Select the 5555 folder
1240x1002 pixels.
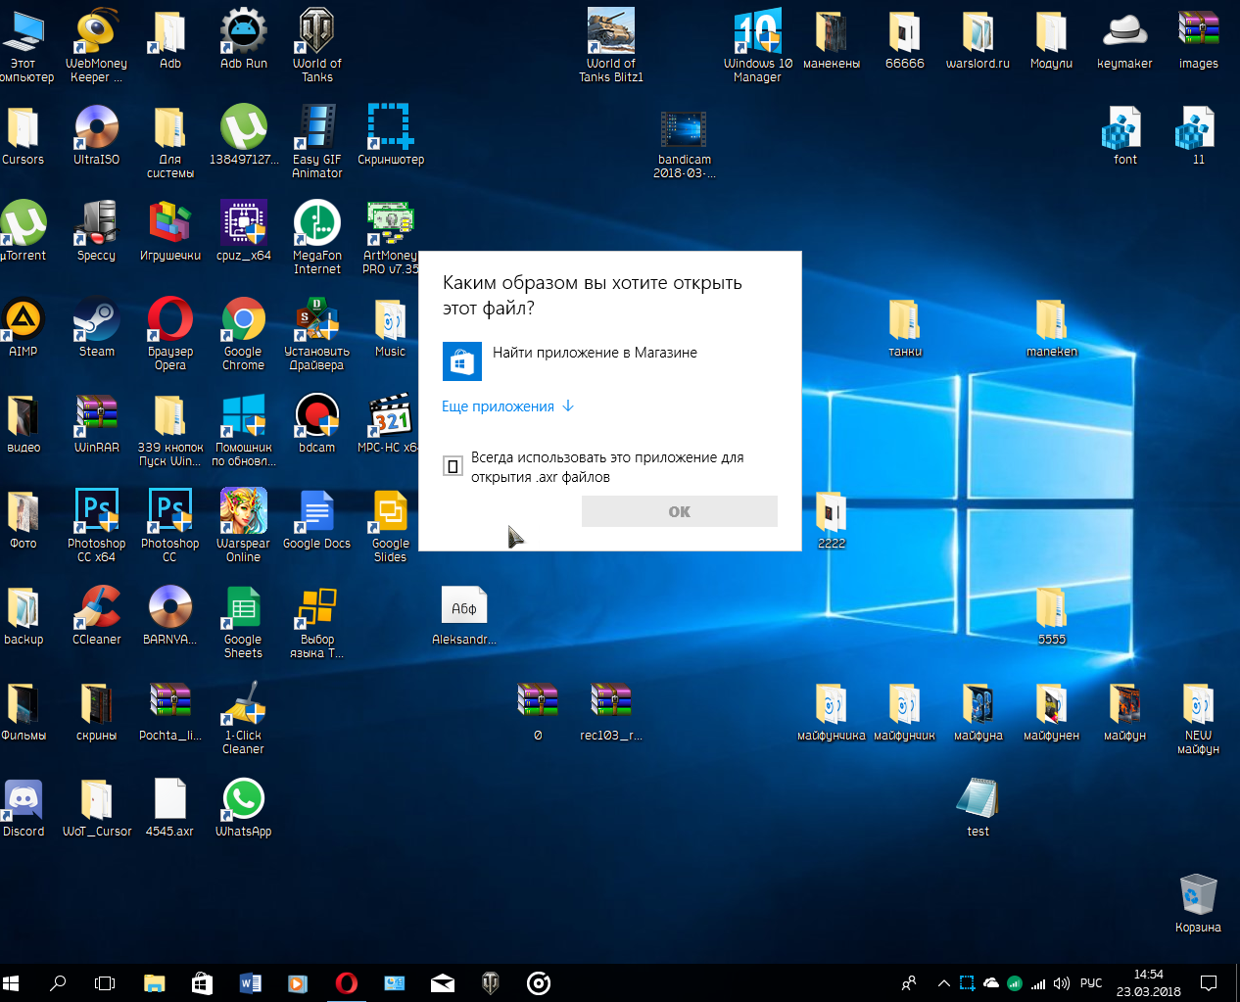pyautogui.click(x=1051, y=615)
